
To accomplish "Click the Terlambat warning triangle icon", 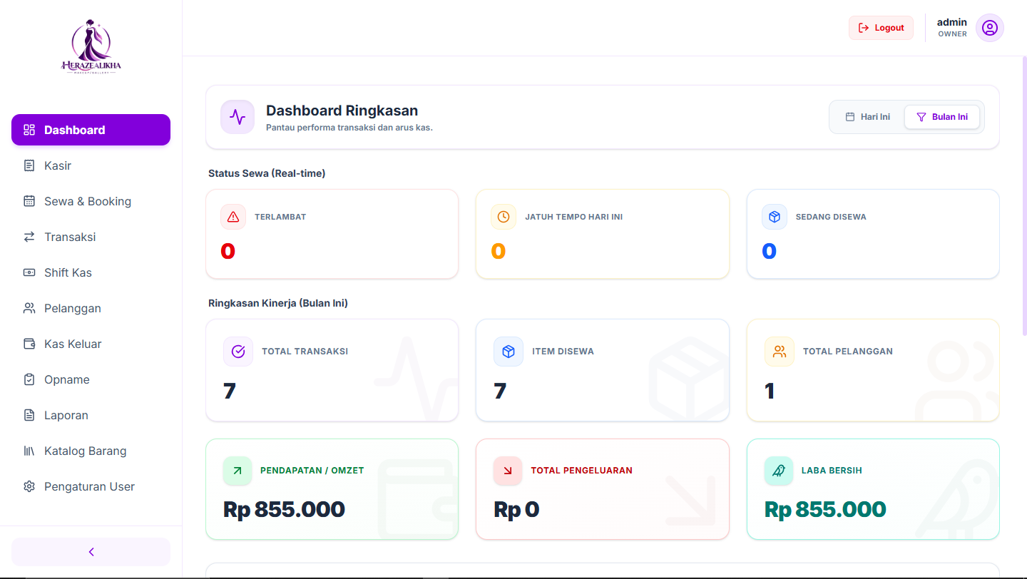I will click(x=233, y=217).
